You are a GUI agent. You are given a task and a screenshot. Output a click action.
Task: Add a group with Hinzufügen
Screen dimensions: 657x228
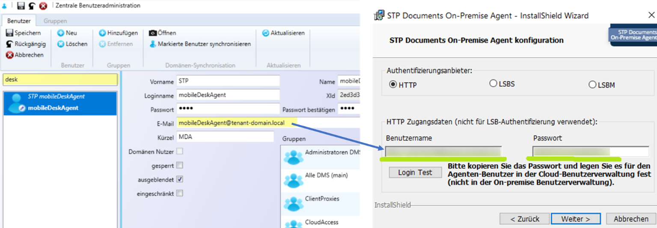coord(119,33)
